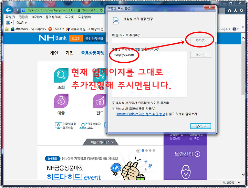Open the 즐겨찾기(A) menu
This screenshot has width=248, height=188.
[x=53, y=17]
